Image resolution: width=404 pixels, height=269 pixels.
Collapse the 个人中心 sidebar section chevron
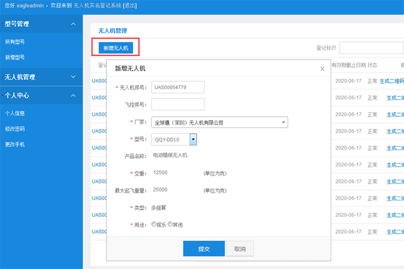point(73,95)
